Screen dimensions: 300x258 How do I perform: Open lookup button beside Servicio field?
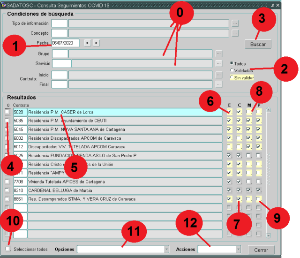click(218, 63)
